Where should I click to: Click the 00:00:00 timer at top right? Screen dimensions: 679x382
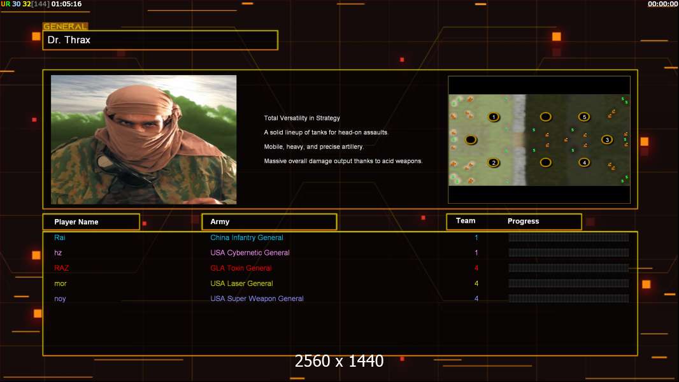(663, 4)
